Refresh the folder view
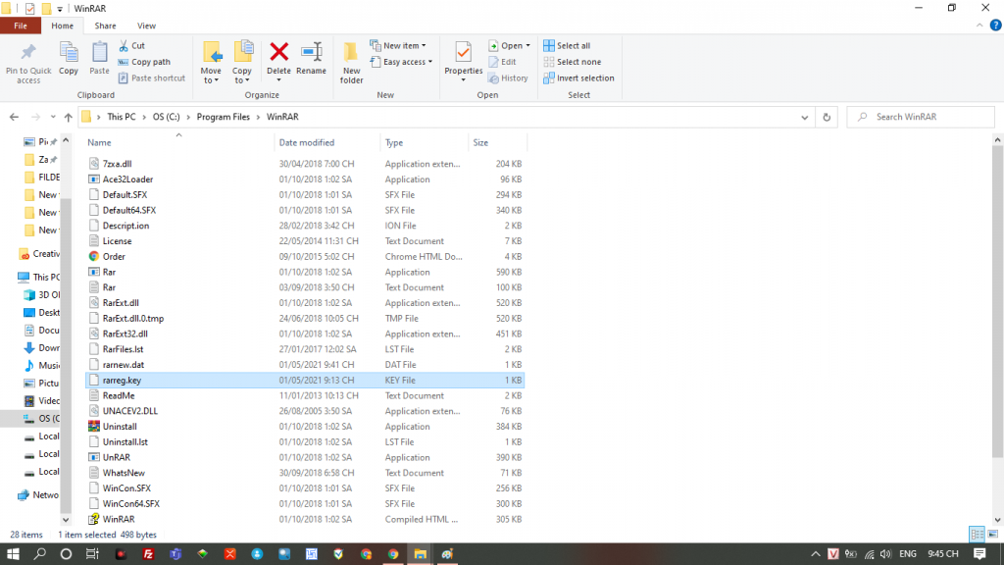 (x=827, y=118)
